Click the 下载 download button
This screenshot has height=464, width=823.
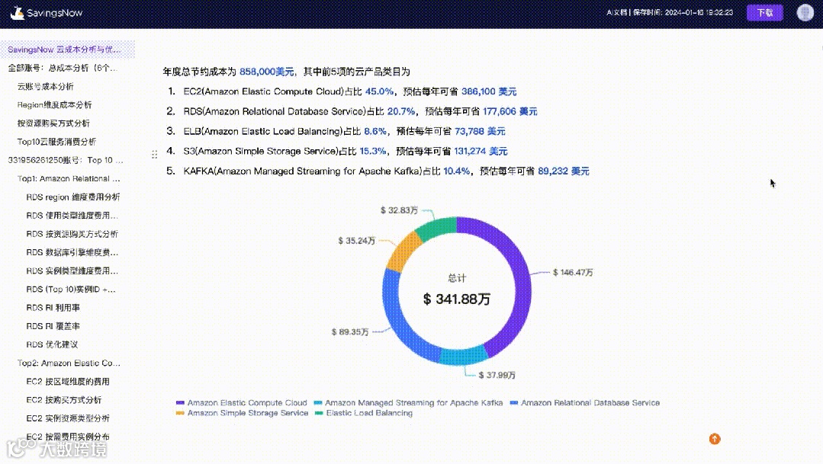click(765, 13)
